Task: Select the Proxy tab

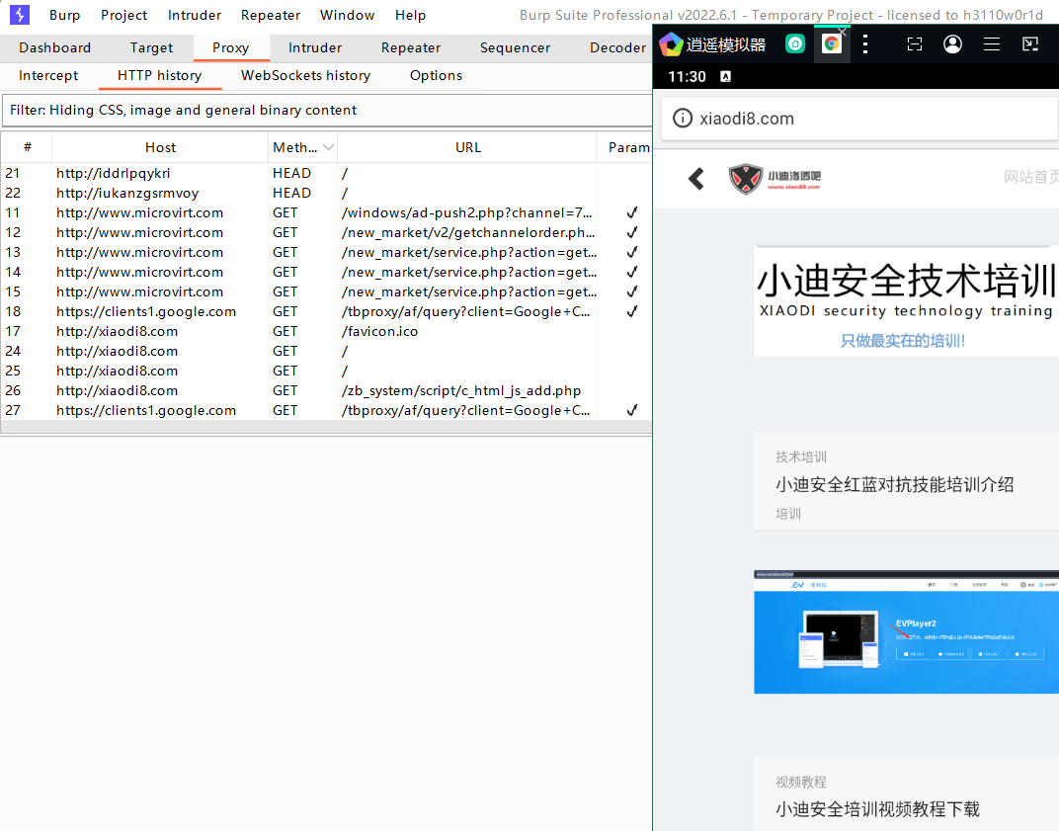Action: [x=231, y=48]
